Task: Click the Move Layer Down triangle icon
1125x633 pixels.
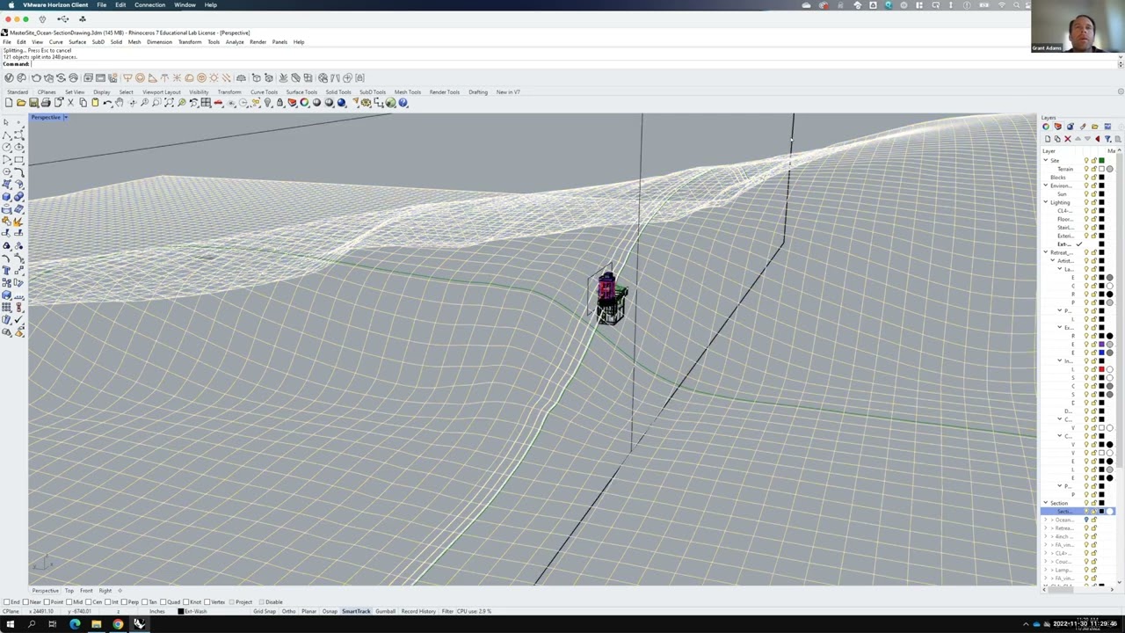Action: 1087,139
